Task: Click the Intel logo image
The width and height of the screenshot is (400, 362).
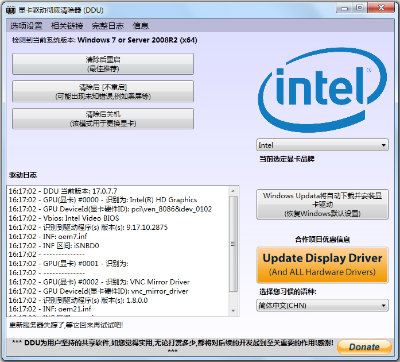Action: point(323,90)
